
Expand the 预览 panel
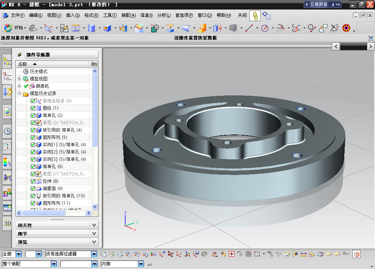pos(94,242)
